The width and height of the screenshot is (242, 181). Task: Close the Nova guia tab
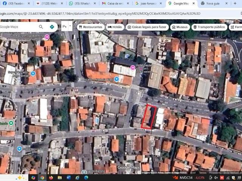[226, 3]
